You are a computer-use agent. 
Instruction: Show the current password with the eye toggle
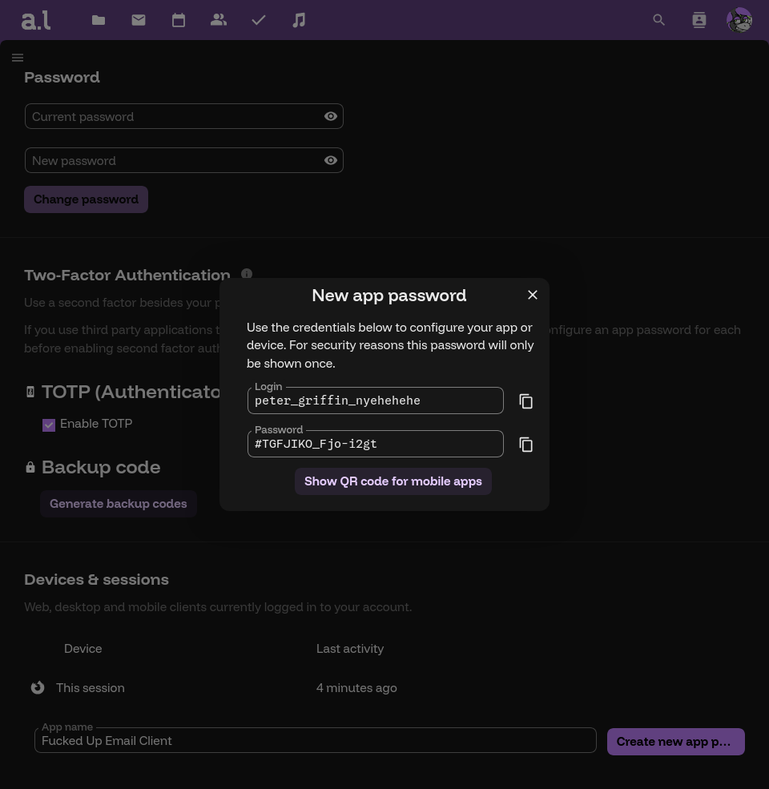330,116
